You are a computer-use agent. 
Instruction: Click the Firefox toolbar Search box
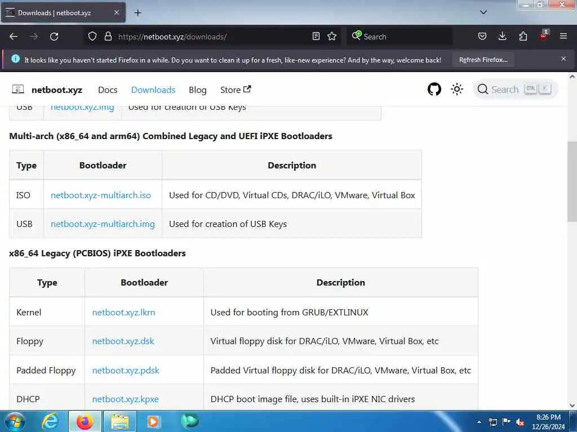pyautogui.click(x=400, y=37)
